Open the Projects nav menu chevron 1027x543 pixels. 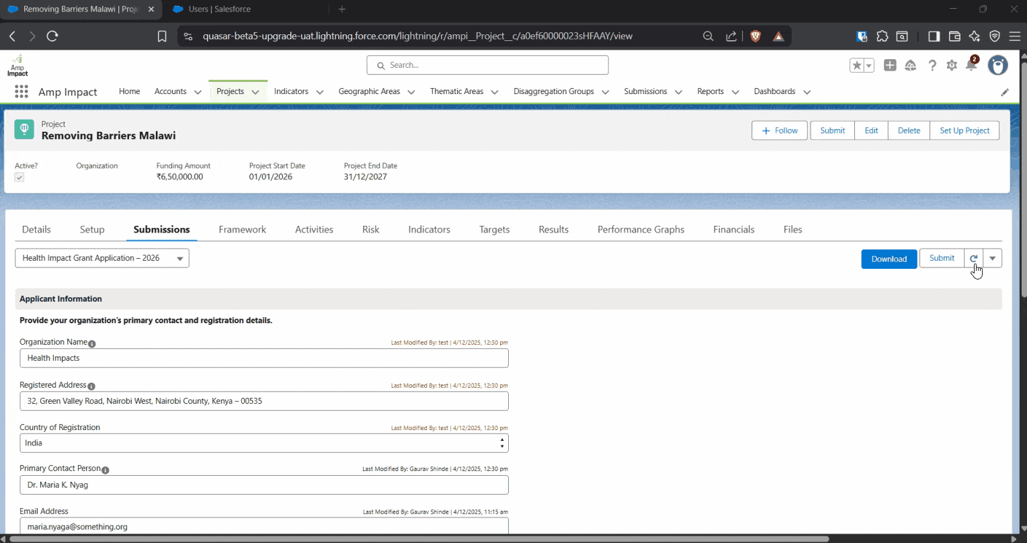click(x=255, y=92)
